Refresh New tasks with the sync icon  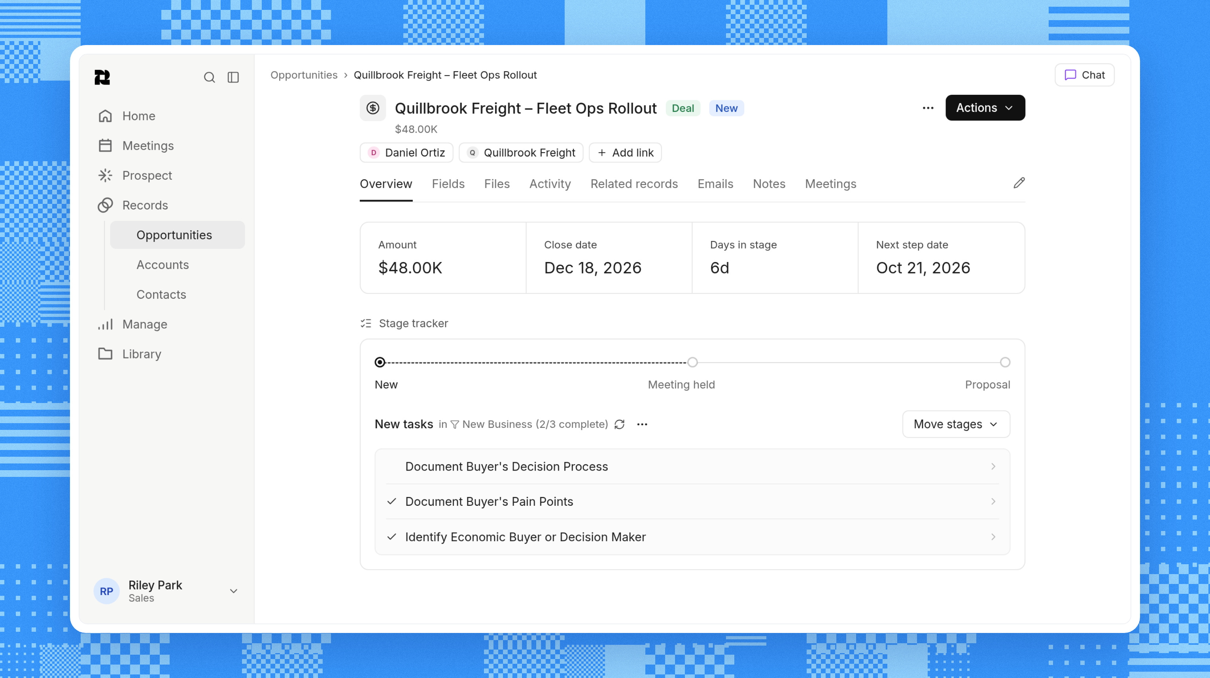(x=619, y=424)
